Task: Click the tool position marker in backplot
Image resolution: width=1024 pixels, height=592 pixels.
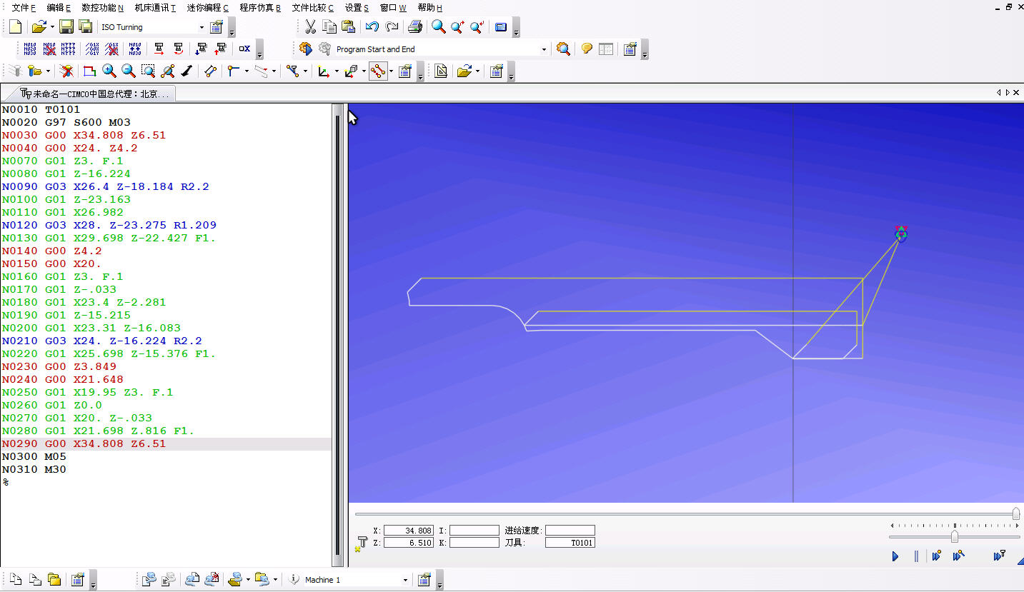Action: (901, 234)
